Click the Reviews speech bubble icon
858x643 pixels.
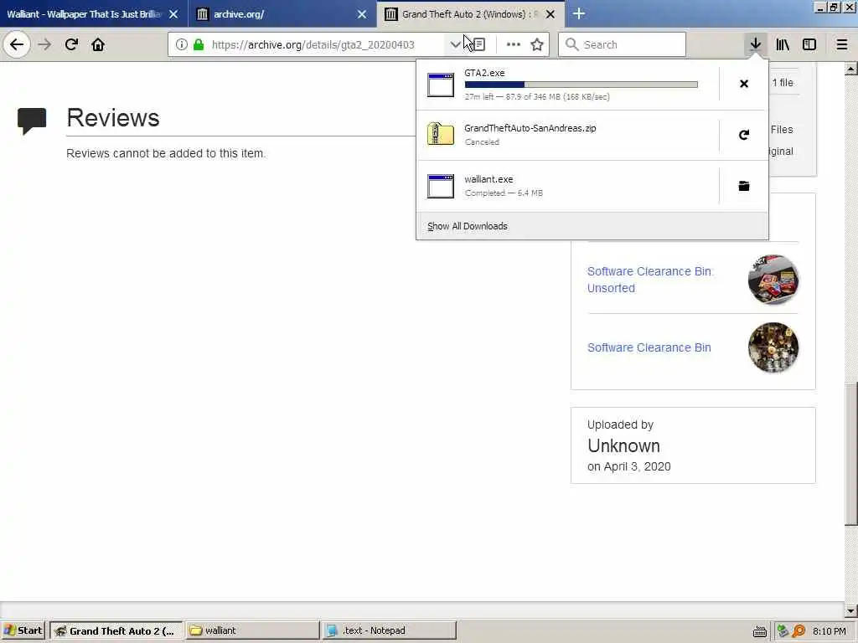pyautogui.click(x=32, y=121)
